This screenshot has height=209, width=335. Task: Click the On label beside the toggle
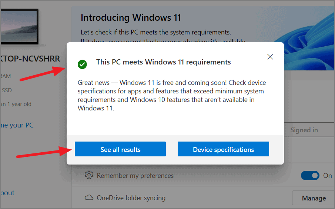coord(327,176)
